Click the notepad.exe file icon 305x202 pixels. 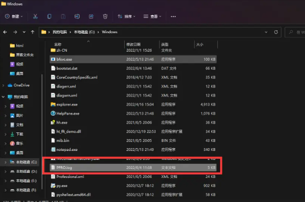tap(53, 150)
